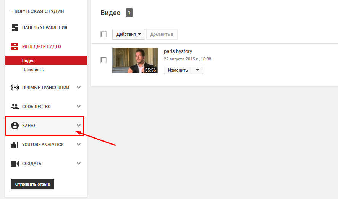Expand YouTube Analytics chevron
The image size is (338, 199).
[79, 145]
